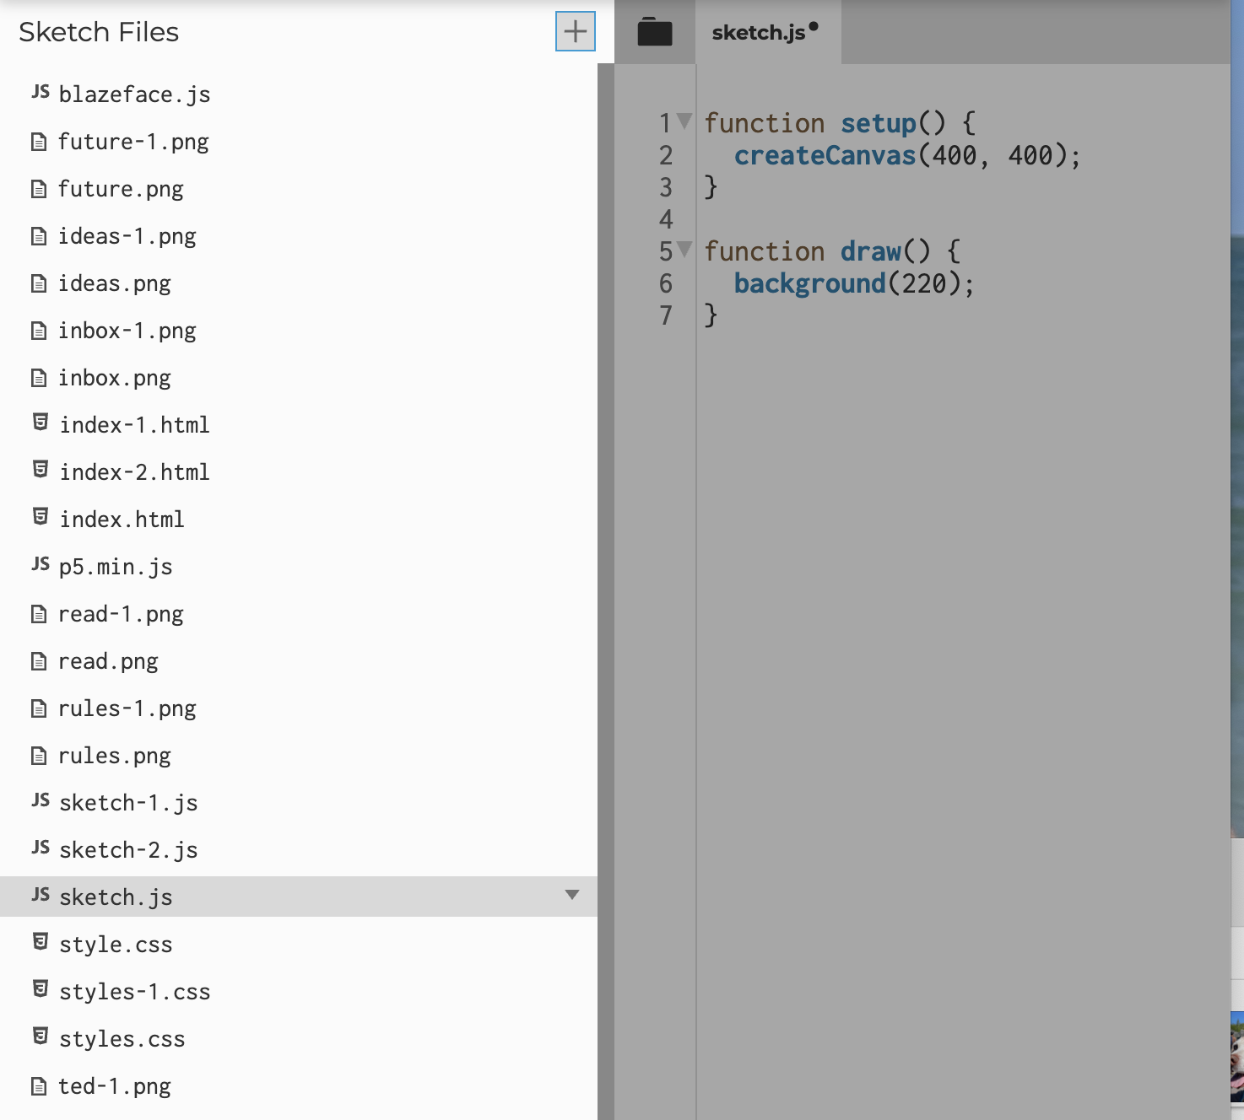This screenshot has height=1120, width=1244.
Task: Open ted-1.png from the file list
Action: pos(114,1086)
